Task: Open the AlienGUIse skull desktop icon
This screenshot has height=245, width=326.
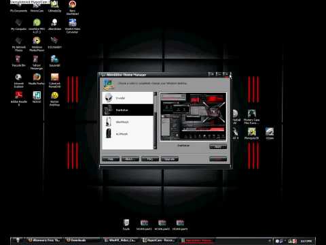Action: [x=54, y=24]
